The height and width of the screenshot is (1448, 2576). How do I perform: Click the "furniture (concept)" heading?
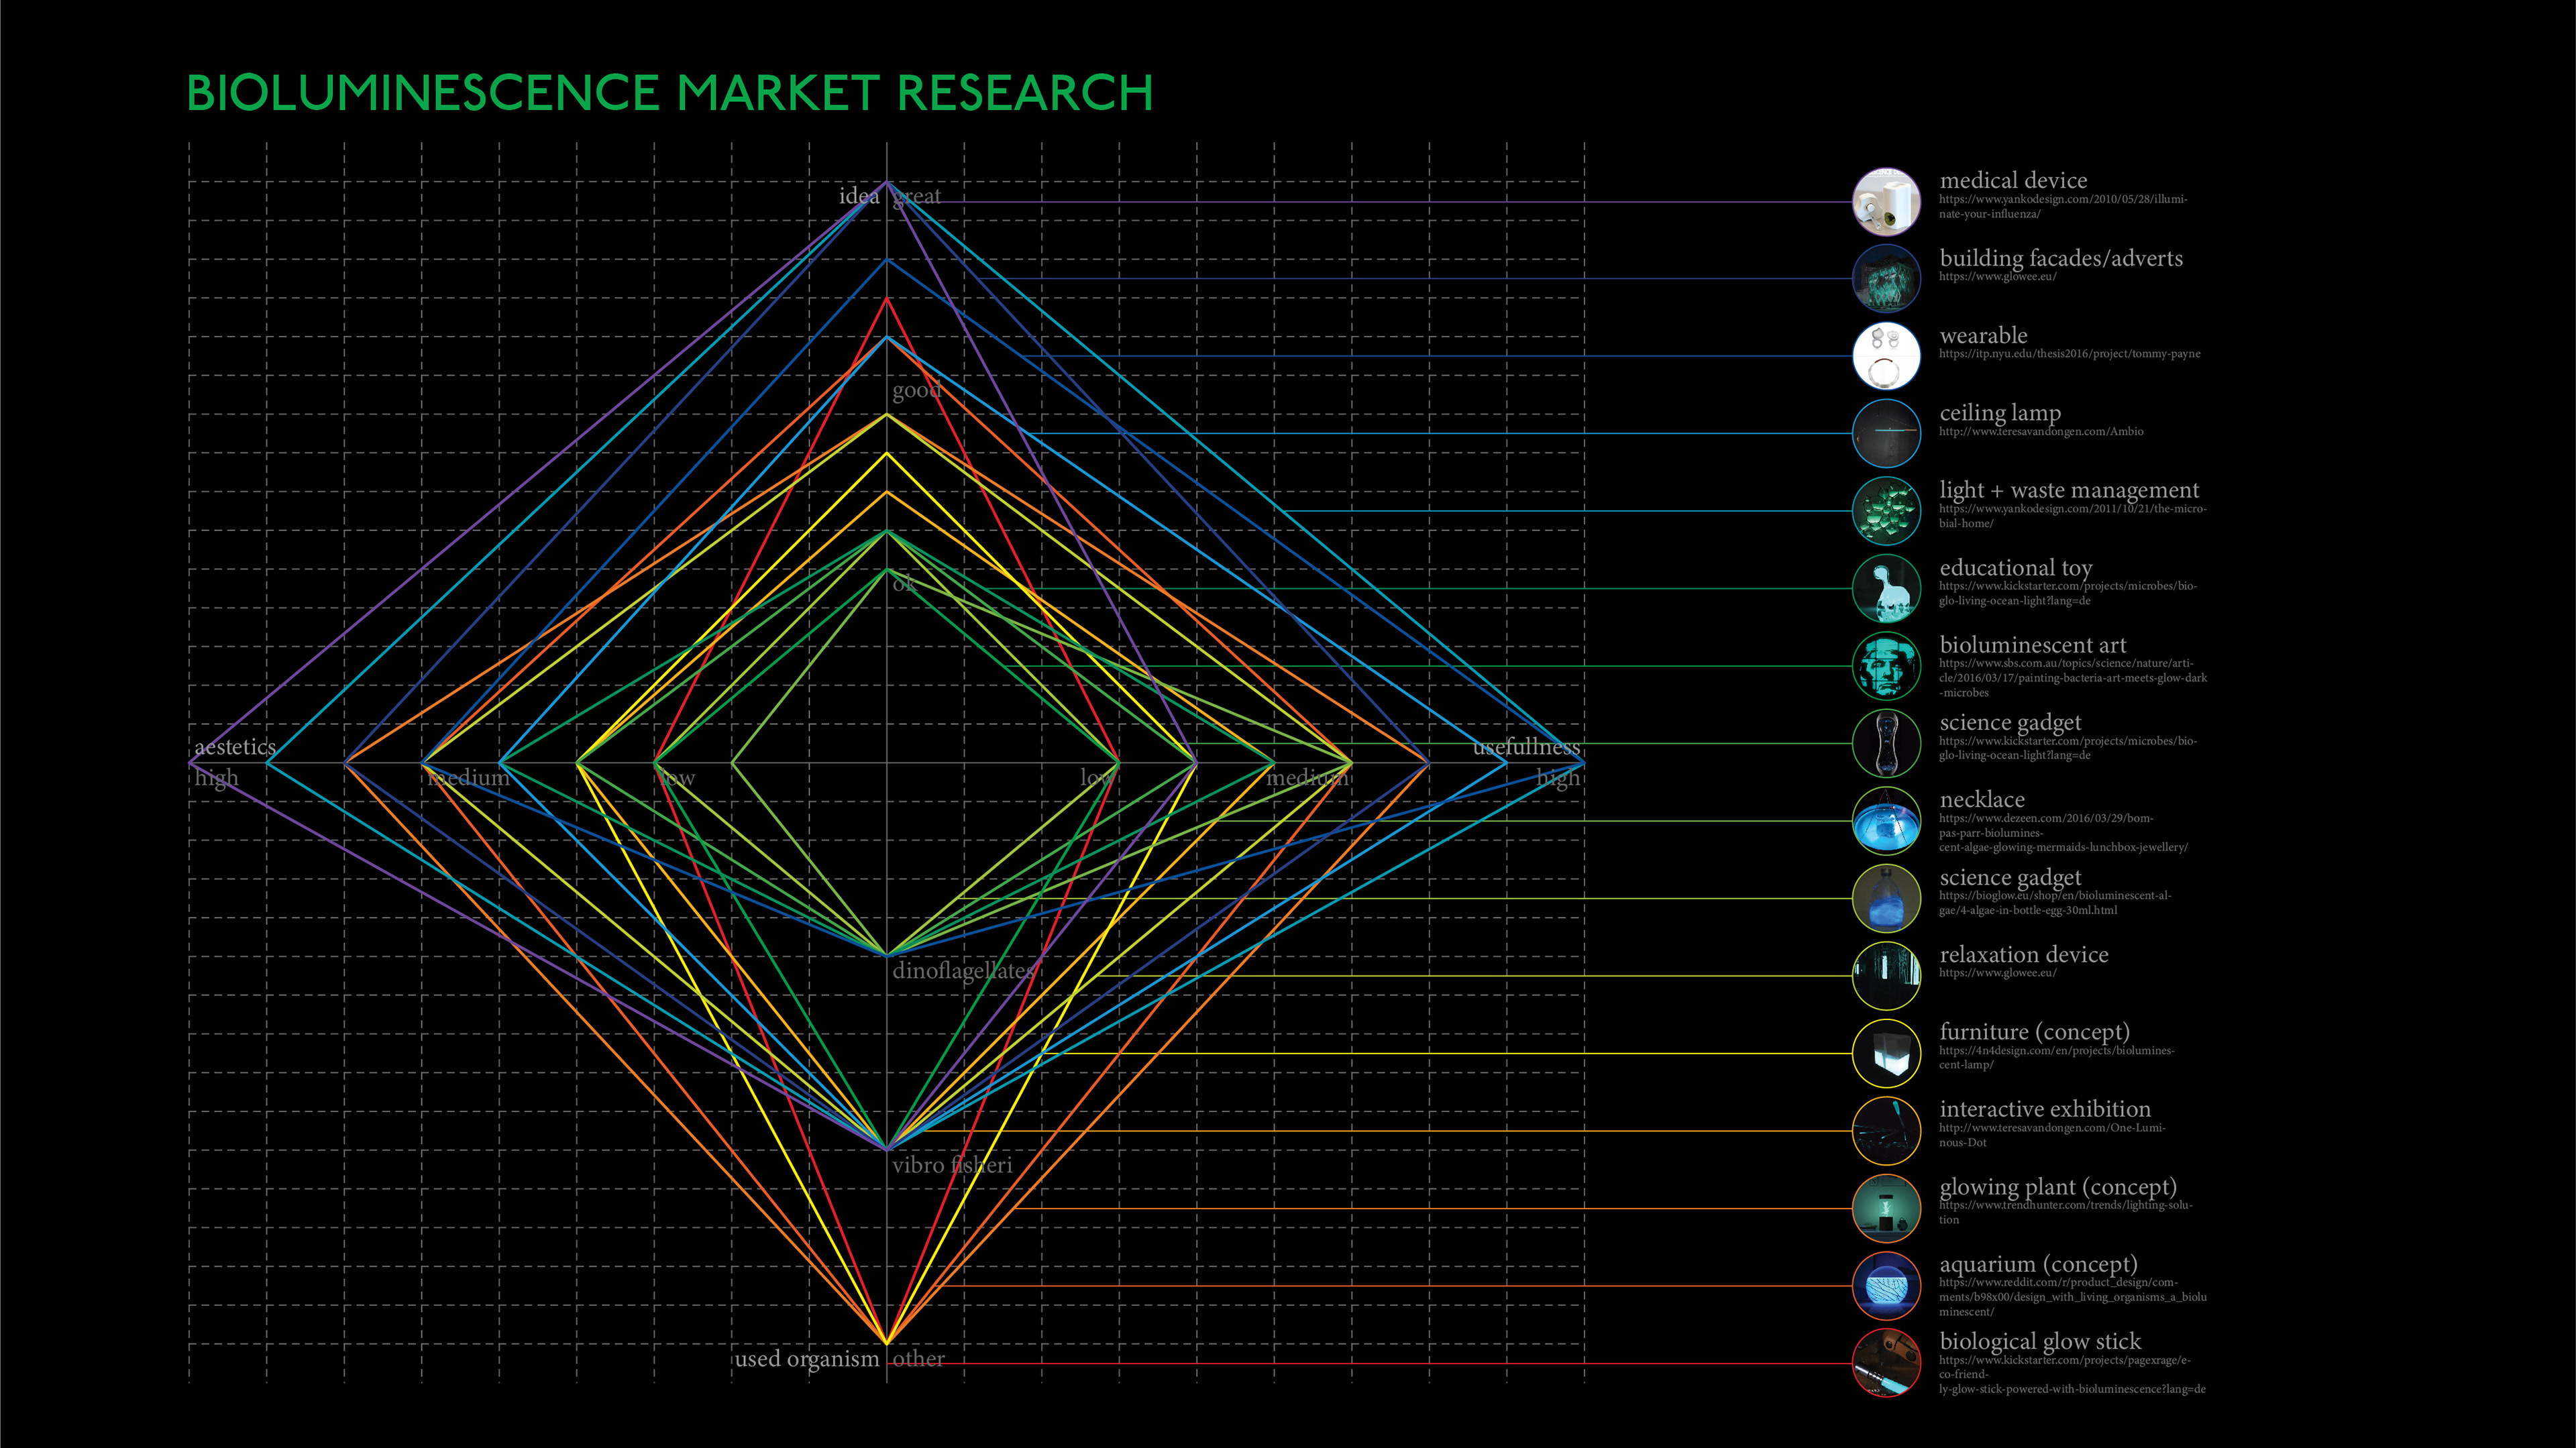2034,1032
